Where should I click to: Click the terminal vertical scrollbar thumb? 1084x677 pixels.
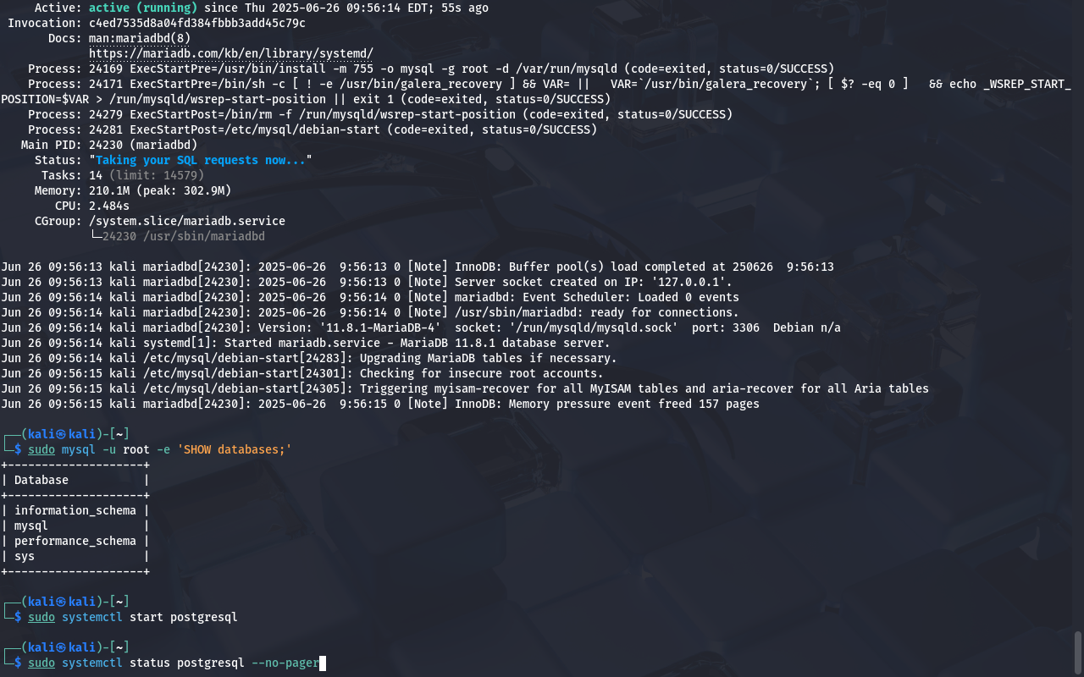point(1078,652)
